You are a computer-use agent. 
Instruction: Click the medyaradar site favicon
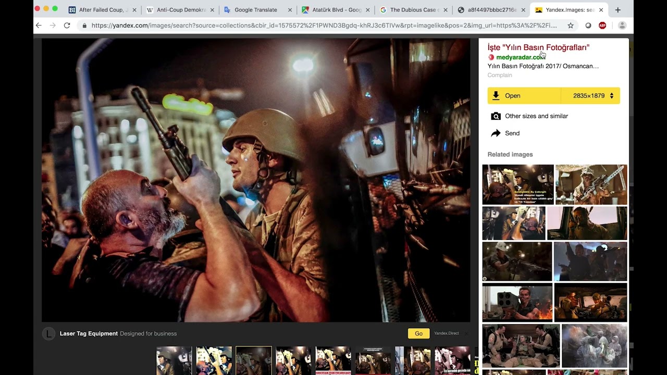point(491,57)
